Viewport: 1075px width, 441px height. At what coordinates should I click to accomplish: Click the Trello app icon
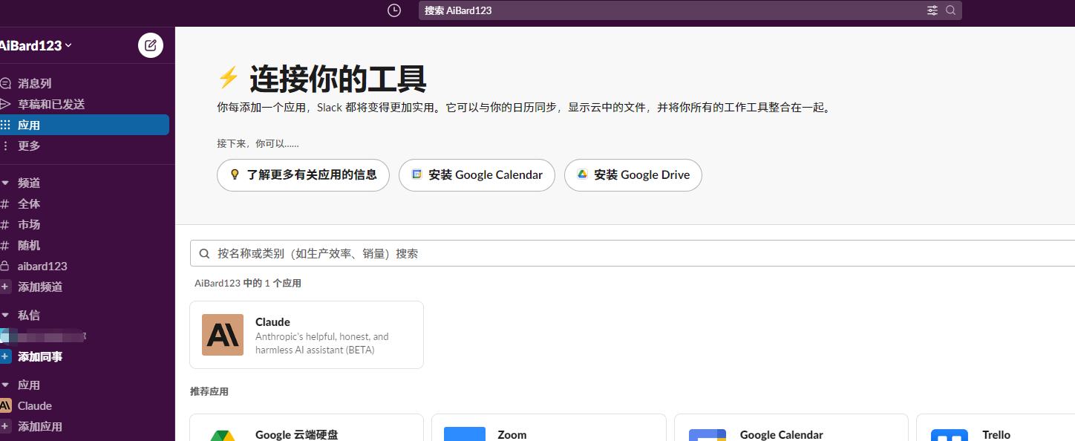tap(950, 435)
